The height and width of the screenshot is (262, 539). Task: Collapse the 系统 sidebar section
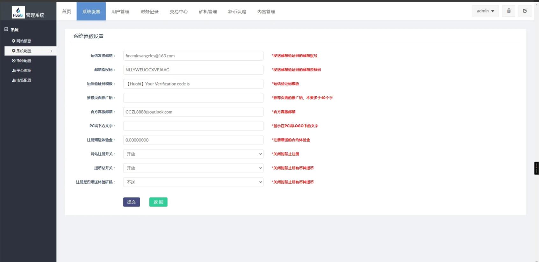(x=6, y=29)
